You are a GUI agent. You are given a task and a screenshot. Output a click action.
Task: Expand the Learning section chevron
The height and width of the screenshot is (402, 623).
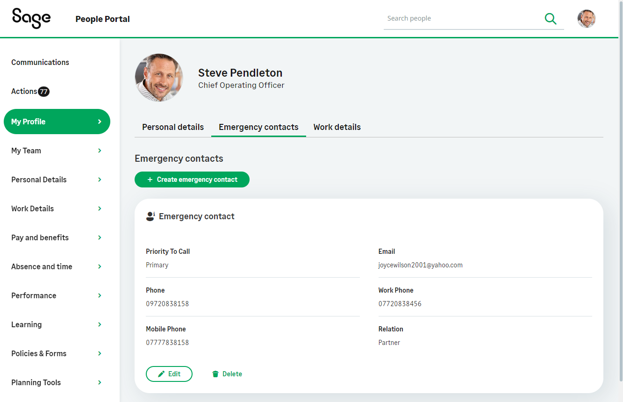(100, 324)
